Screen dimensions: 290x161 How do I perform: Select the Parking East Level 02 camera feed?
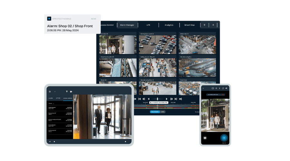pyautogui.click(x=158, y=44)
